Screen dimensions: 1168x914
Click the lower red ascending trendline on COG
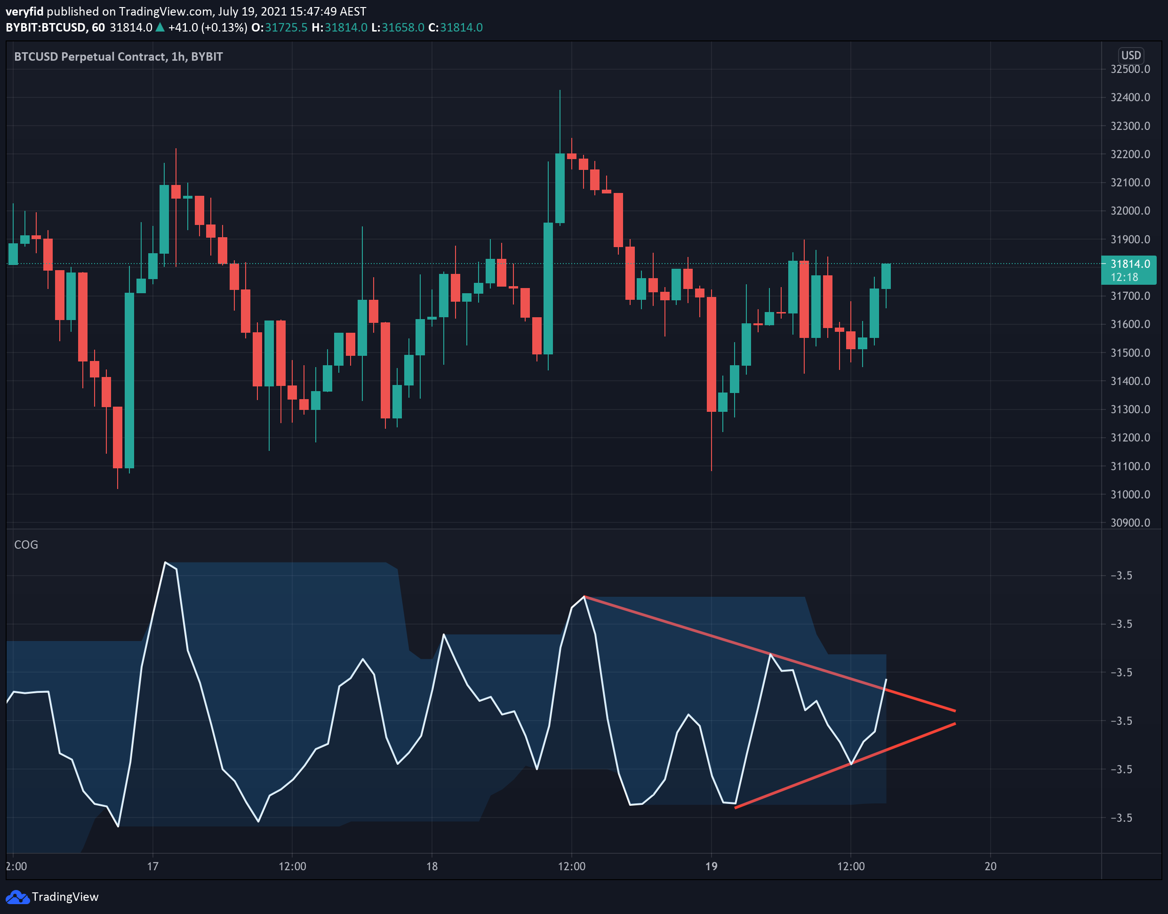845,766
